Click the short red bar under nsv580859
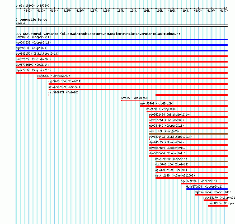The height and width of the screenshot is (224, 235). (x=218, y=206)
